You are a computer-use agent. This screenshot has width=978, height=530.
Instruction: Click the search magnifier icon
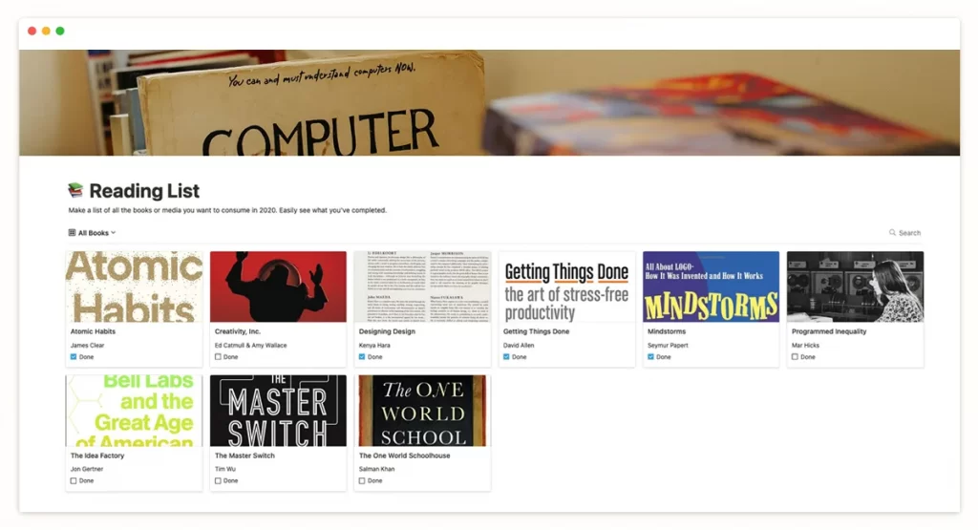[892, 233]
